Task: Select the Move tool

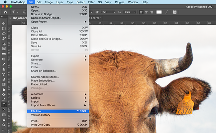Action: coord(4,24)
